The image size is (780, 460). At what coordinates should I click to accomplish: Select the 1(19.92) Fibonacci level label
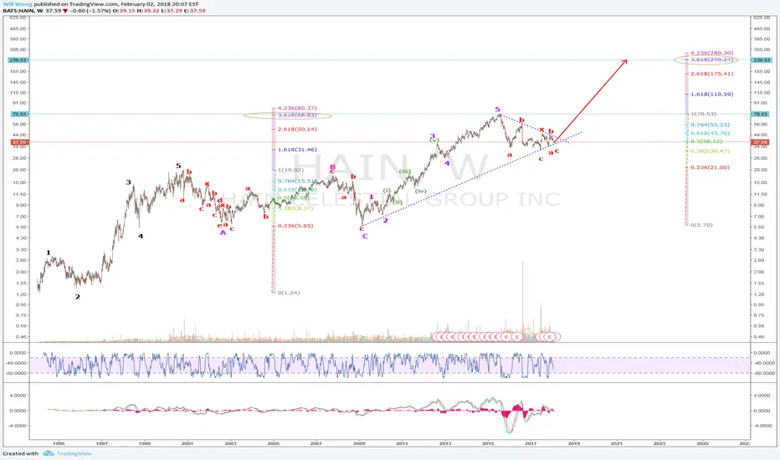point(290,170)
